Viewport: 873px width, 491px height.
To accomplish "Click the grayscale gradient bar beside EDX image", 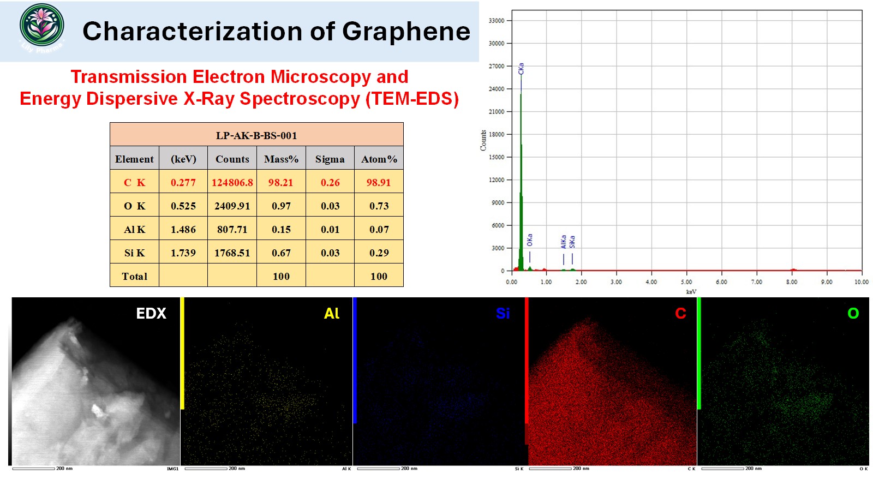I will coord(10,382).
